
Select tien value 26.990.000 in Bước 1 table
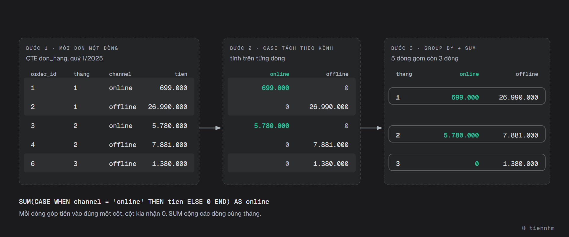point(168,107)
